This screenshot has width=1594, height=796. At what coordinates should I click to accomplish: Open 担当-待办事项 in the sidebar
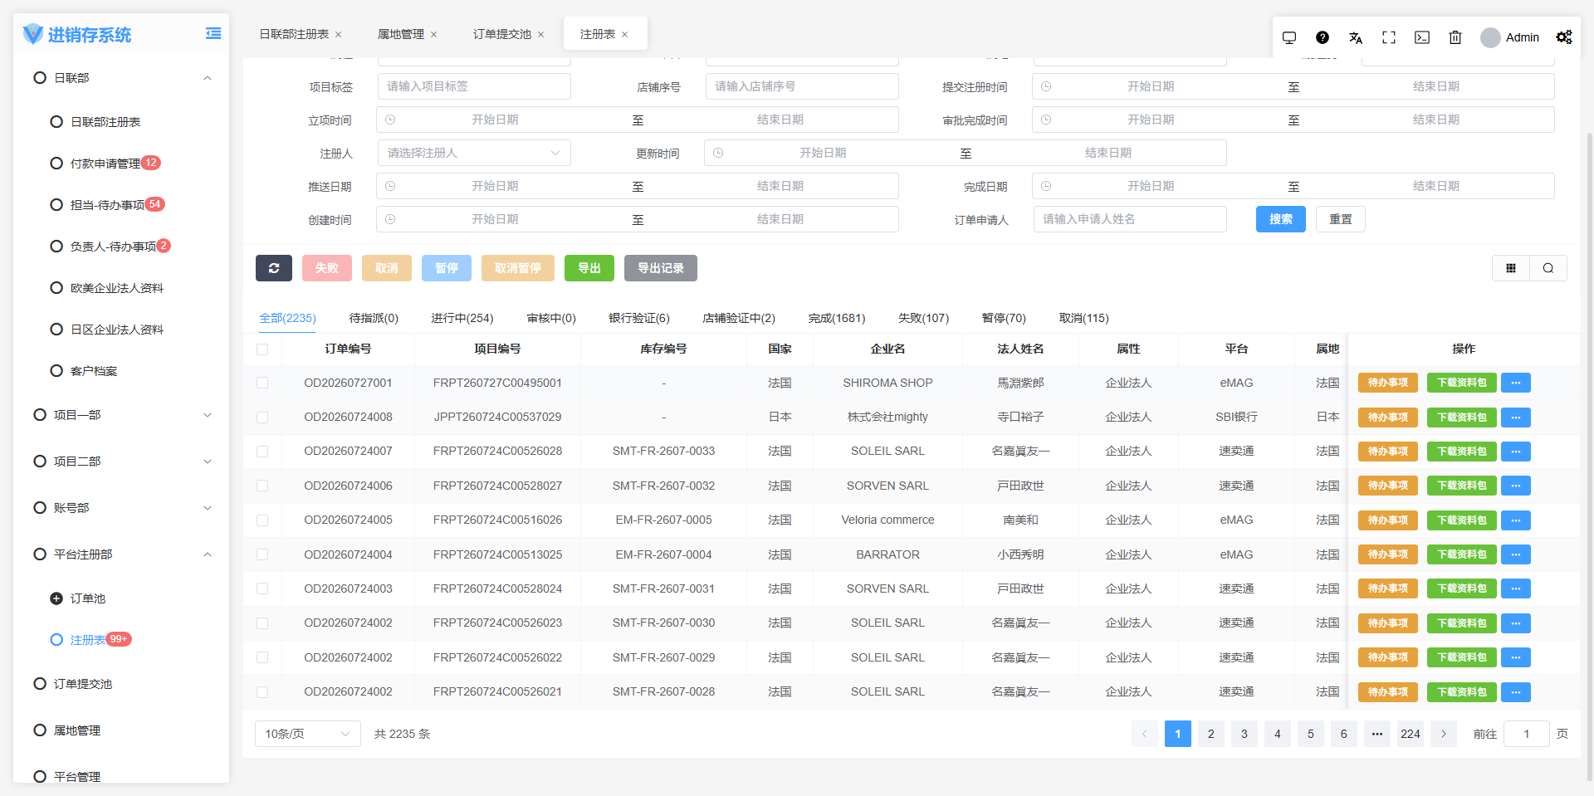pos(108,205)
